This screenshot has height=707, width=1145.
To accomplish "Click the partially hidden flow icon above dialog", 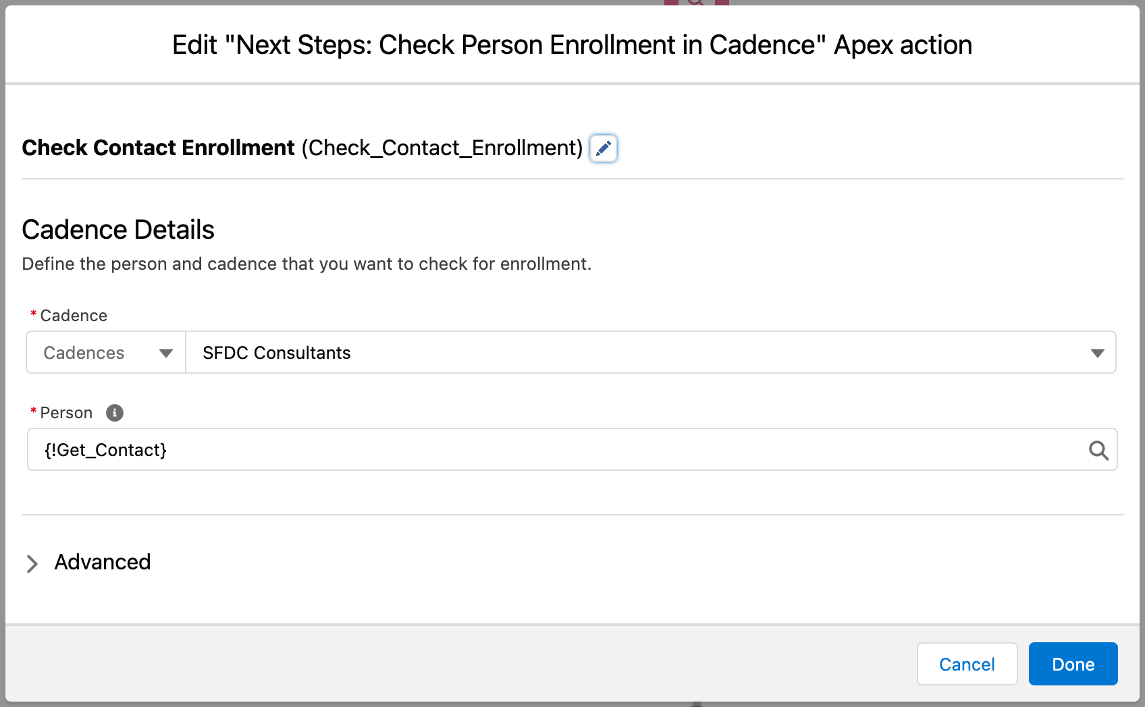I will click(696, 3).
